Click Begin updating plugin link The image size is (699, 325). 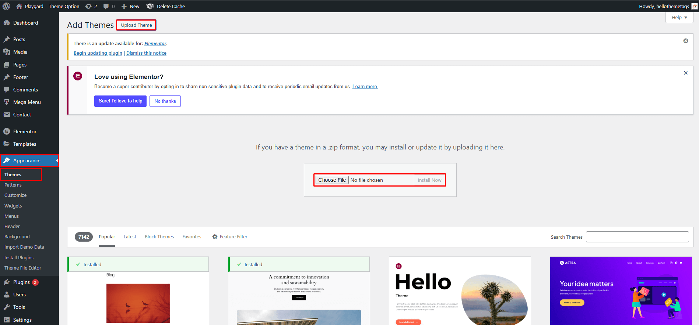(x=98, y=53)
